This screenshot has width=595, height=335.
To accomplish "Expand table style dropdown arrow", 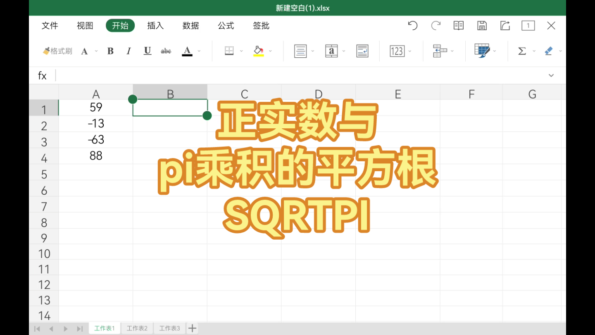I will (495, 51).
